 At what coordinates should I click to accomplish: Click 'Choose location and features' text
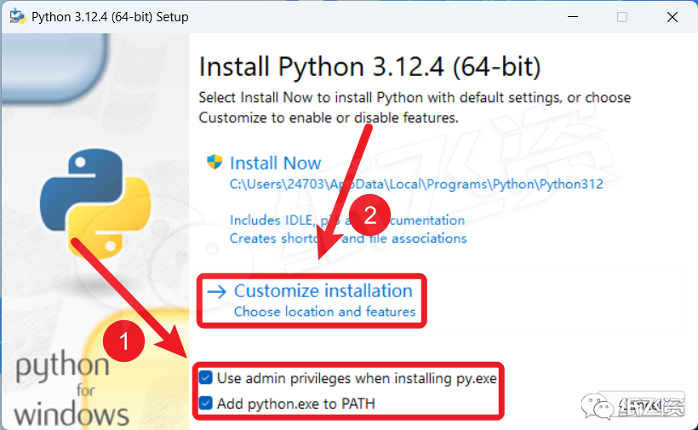325,312
